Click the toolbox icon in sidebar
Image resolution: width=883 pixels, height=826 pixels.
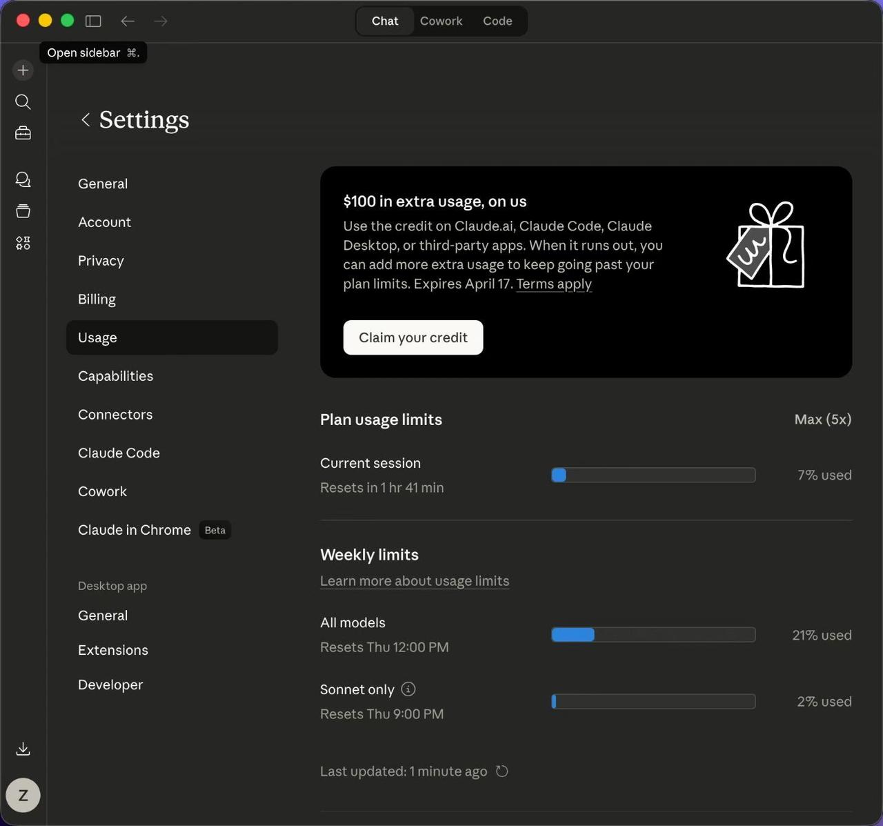pyautogui.click(x=23, y=133)
